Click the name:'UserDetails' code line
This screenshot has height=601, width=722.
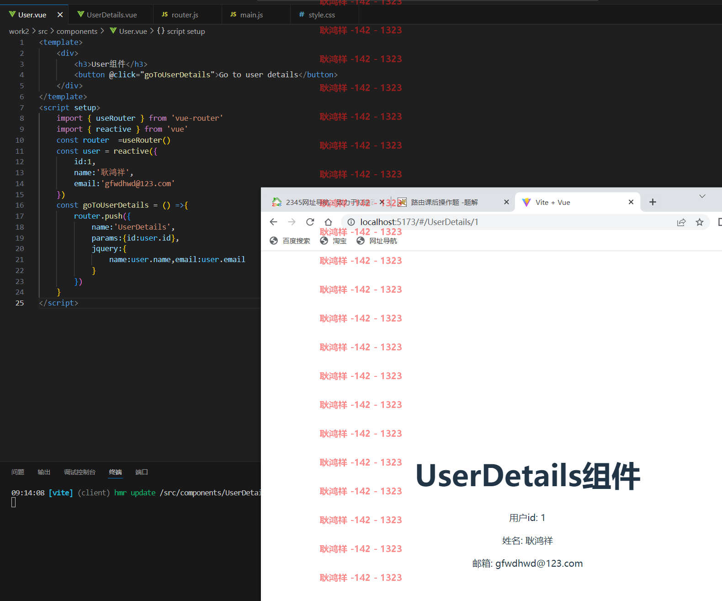point(133,227)
